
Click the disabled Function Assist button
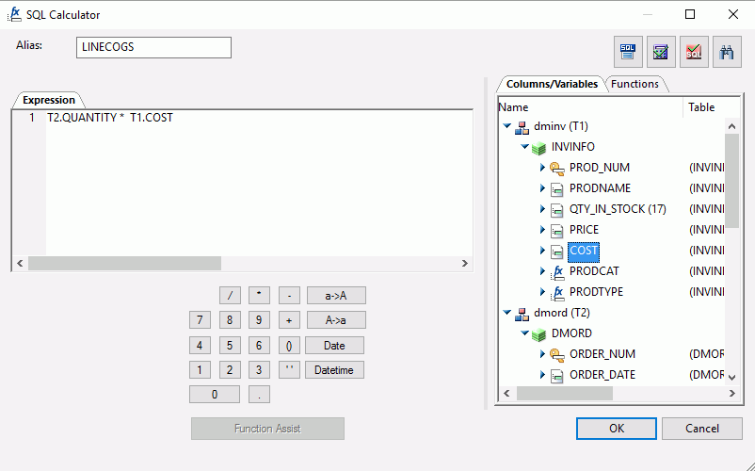pyautogui.click(x=267, y=429)
